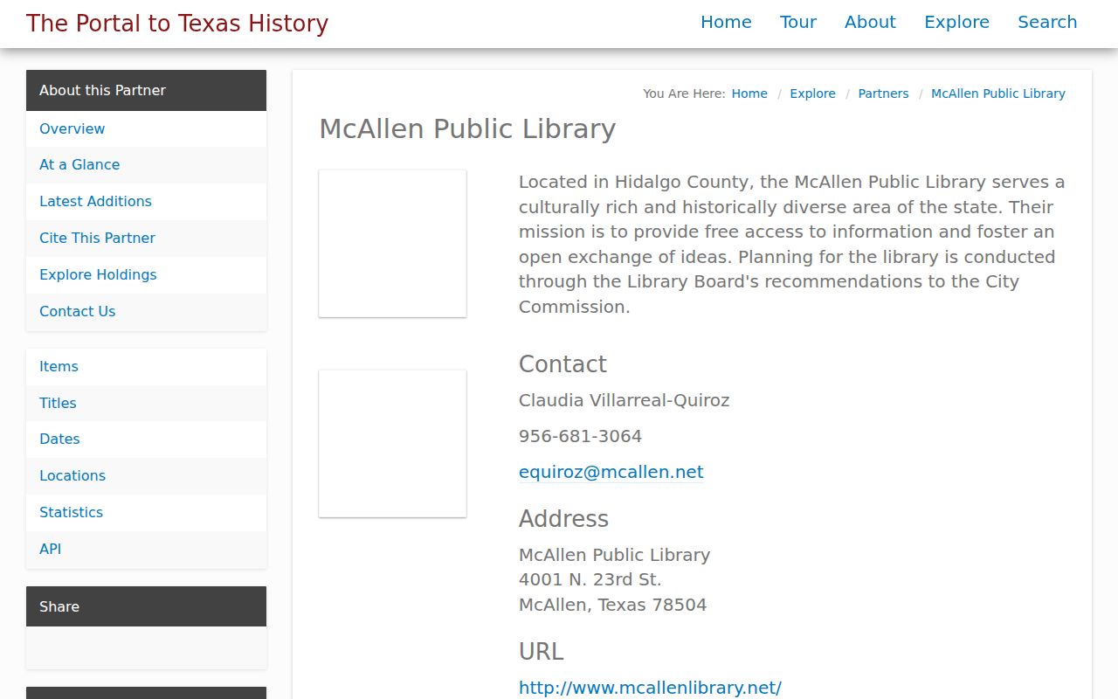Go to Home in the top navigation
Viewport: 1118px width, 699px height.
[726, 22]
